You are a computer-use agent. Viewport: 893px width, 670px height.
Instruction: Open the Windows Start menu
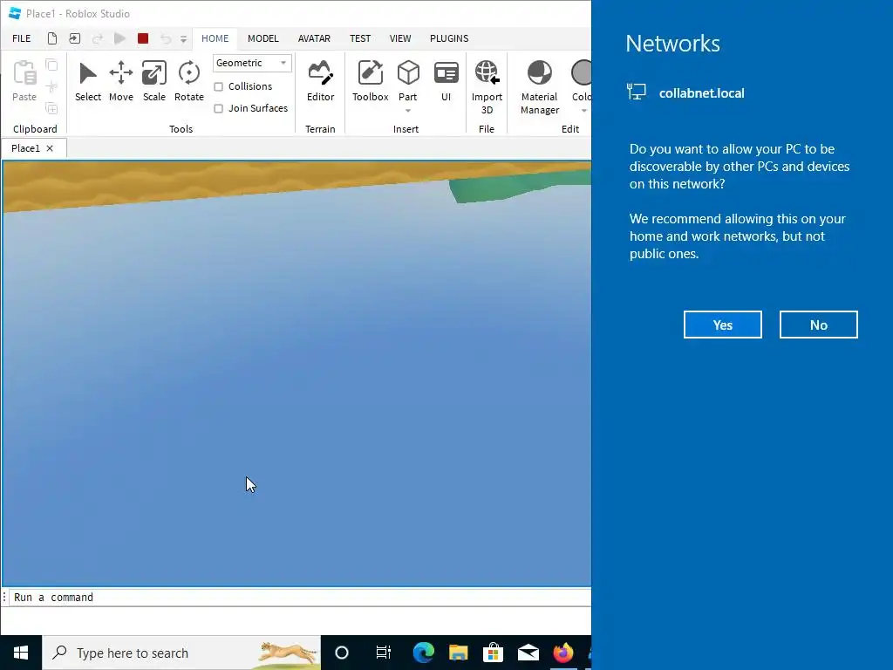pos(21,653)
